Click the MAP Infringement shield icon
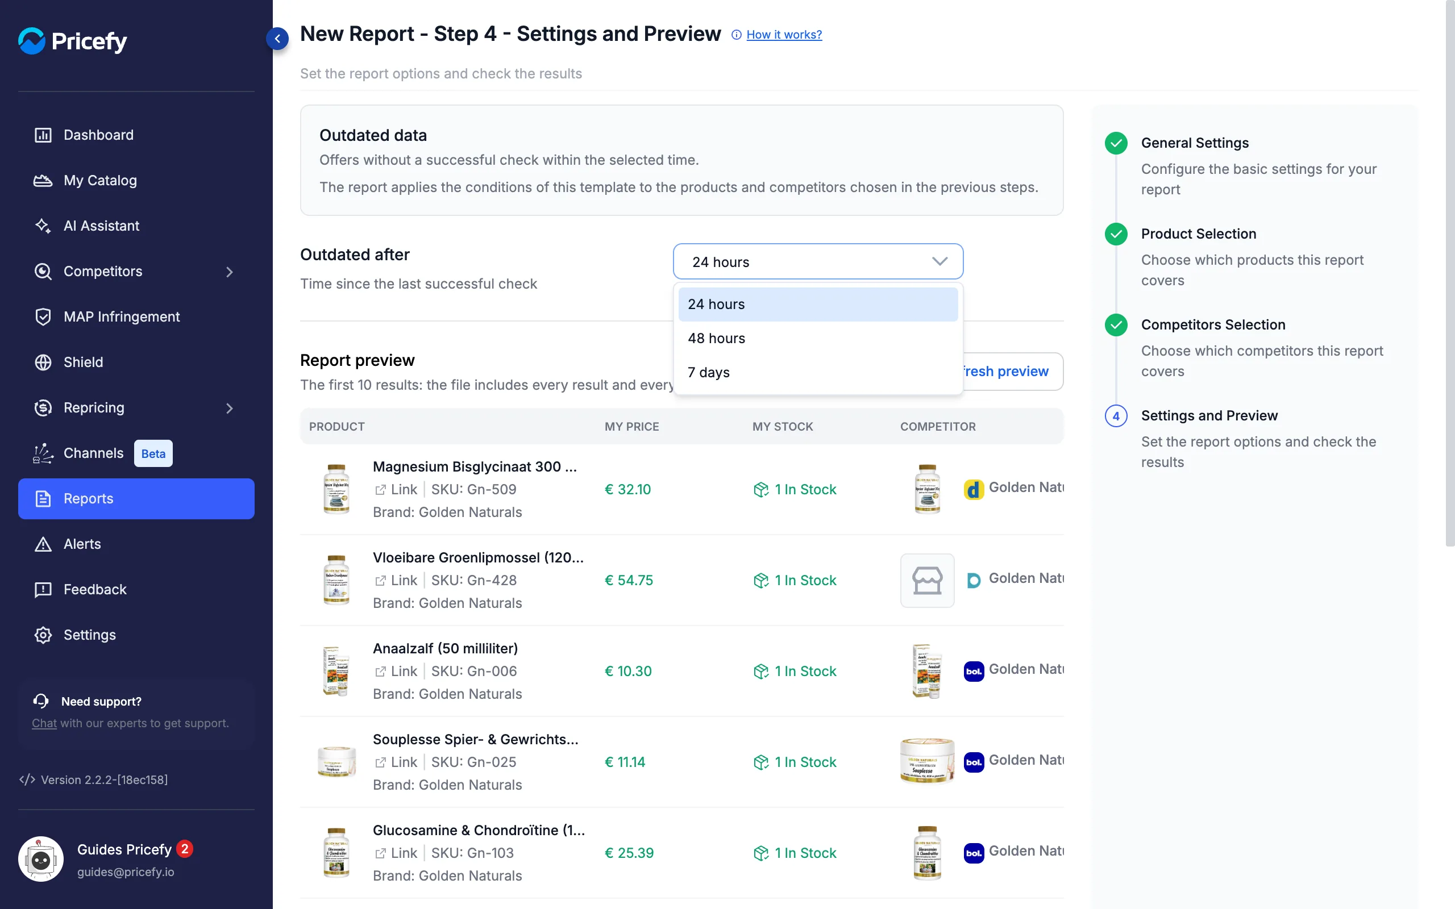The width and height of the screenshot is (1455, 909). pos(43,317)
